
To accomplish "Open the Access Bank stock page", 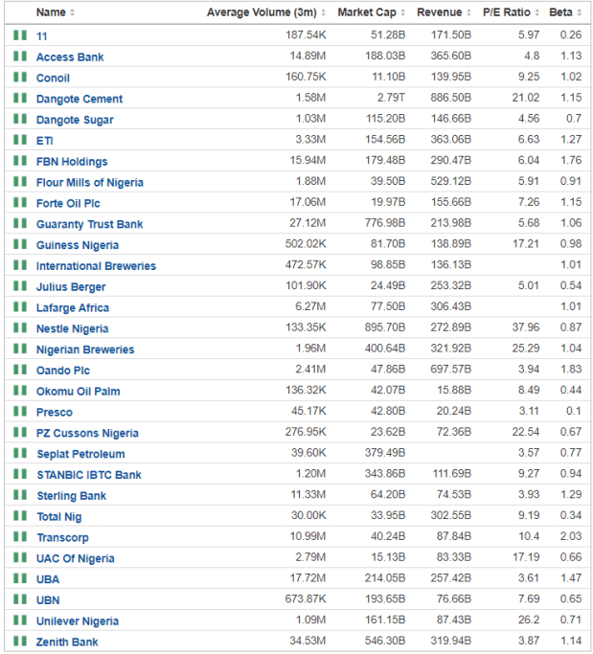I will click(x=70, y=57).
